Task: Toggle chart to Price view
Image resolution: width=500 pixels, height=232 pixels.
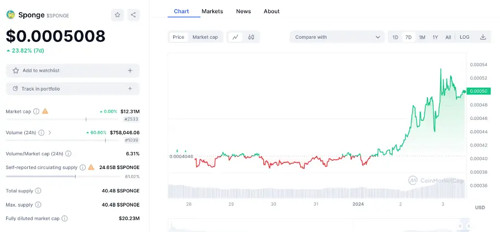Action: [178, 37]
